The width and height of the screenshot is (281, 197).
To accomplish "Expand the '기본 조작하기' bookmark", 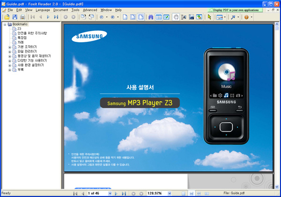I will 10,47.
